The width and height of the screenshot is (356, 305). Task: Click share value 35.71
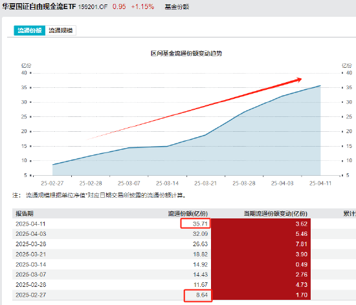click(200, 224)
